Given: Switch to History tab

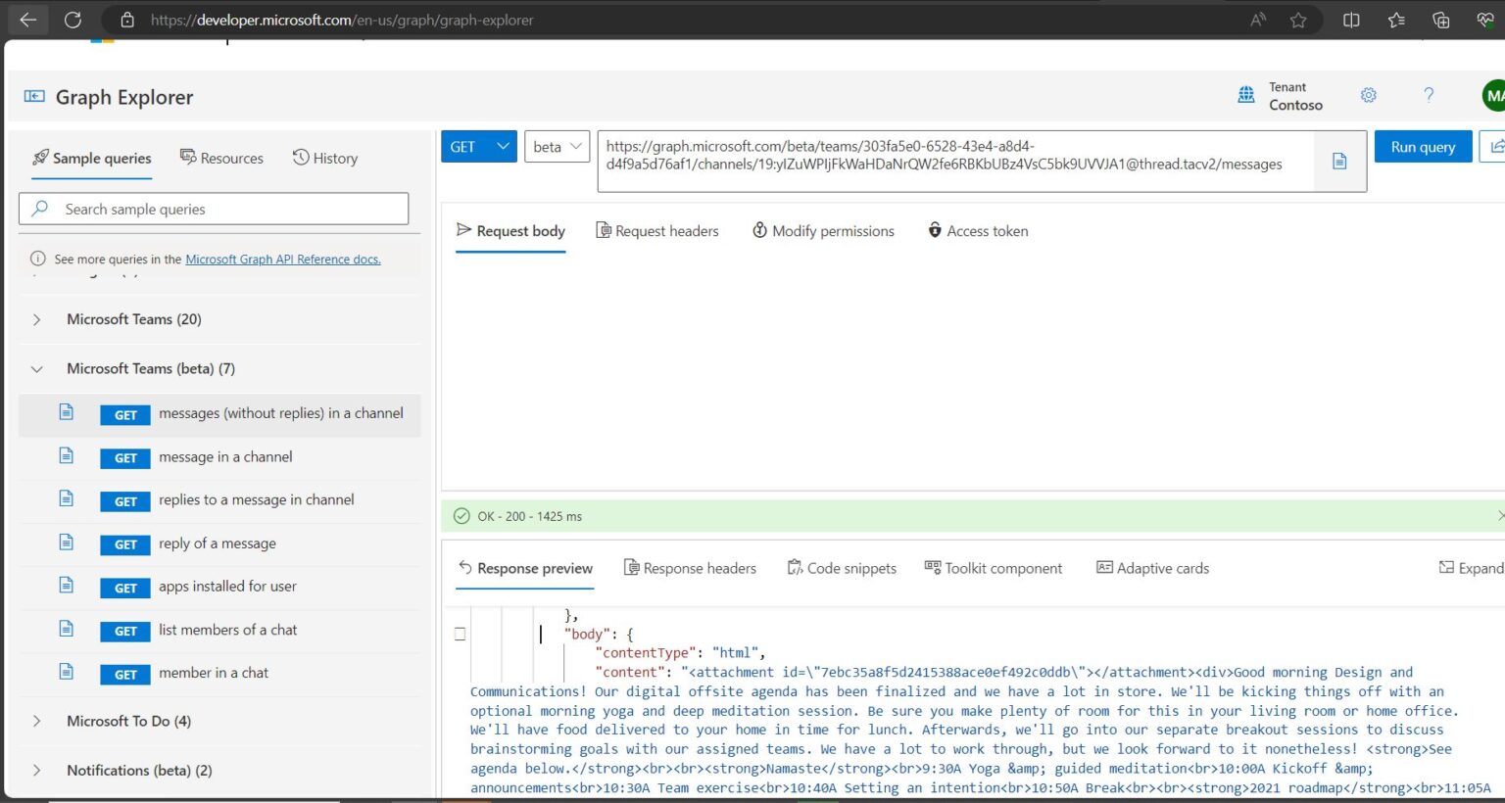Looking at the screenshot, I should [325, 158].
